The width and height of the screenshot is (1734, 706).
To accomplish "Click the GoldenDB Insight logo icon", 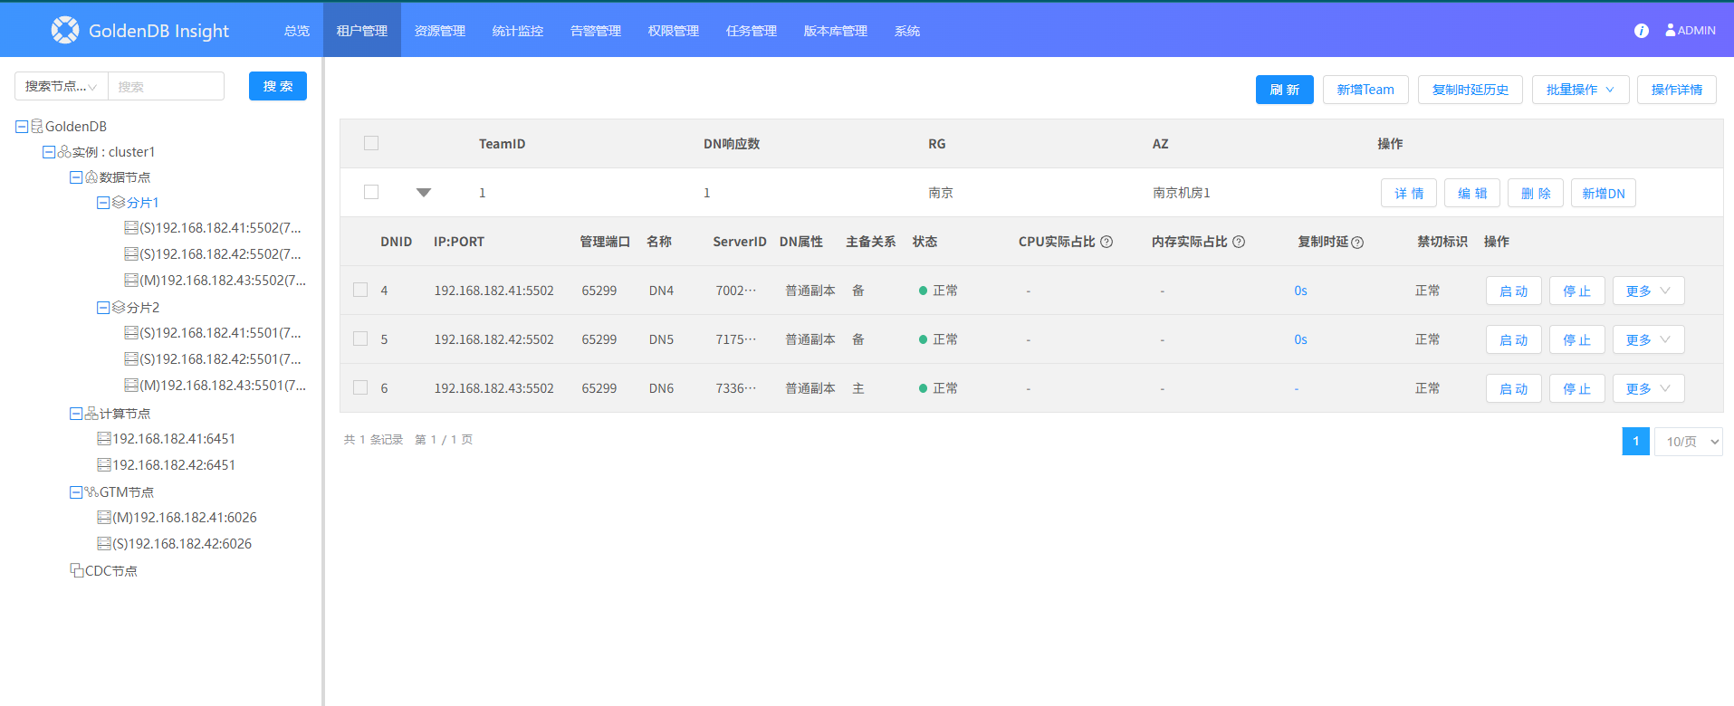I will click(65, 30).
